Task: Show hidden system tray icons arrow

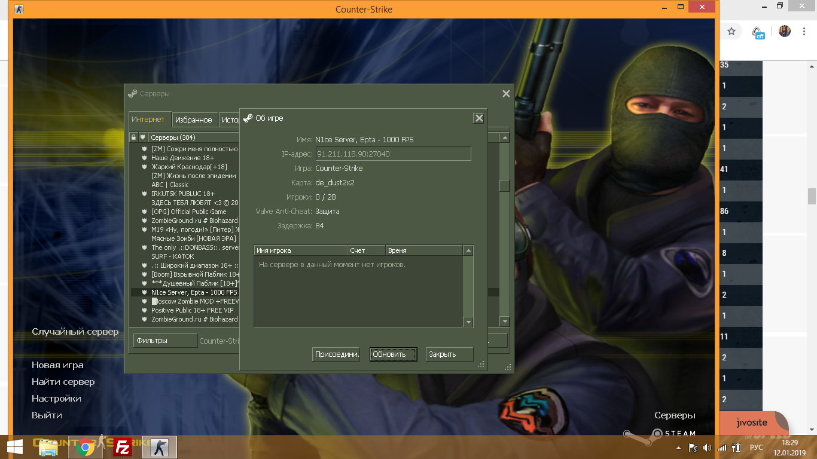Action: click(678, 448)
